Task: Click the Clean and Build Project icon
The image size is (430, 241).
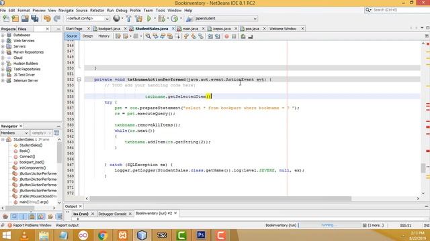Action: click(x=139, y=19)
